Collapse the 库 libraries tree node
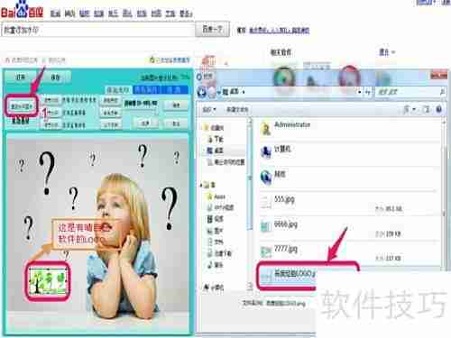 [202, 185]
